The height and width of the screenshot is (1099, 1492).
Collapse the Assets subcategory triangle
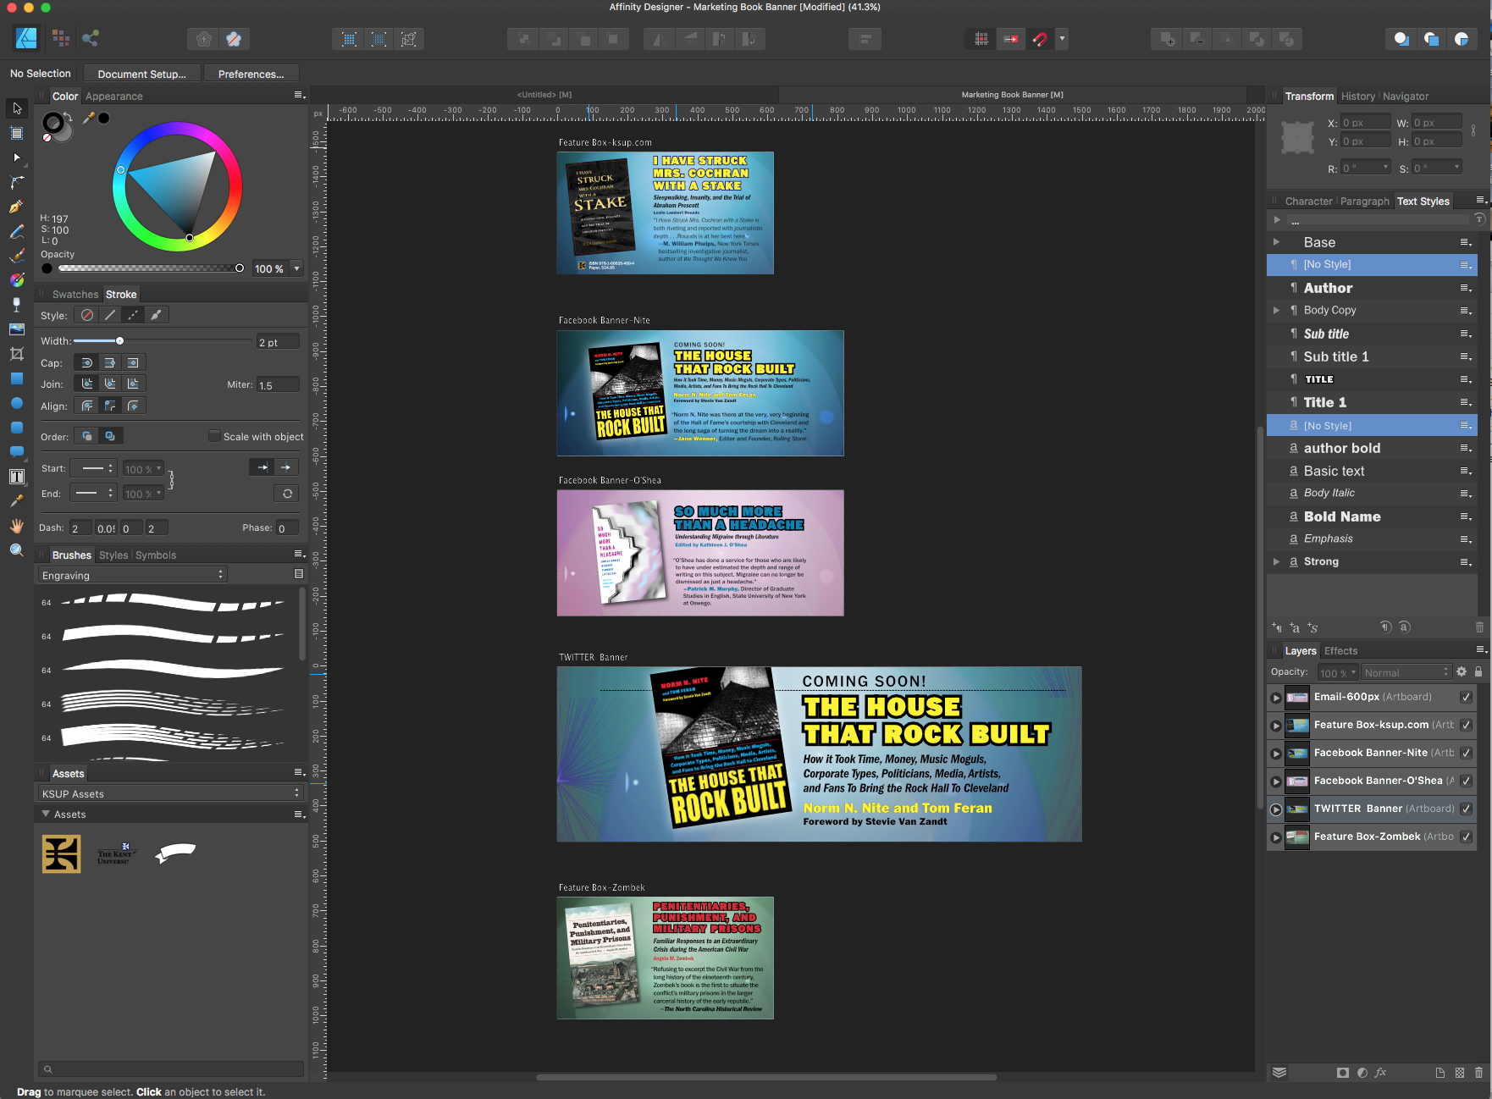coord(45,814)
